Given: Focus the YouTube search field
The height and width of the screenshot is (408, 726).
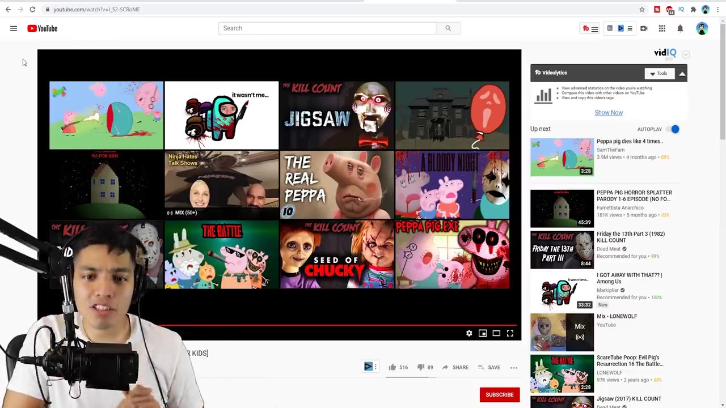Looking at the screenshot, I should coord(327,28).
